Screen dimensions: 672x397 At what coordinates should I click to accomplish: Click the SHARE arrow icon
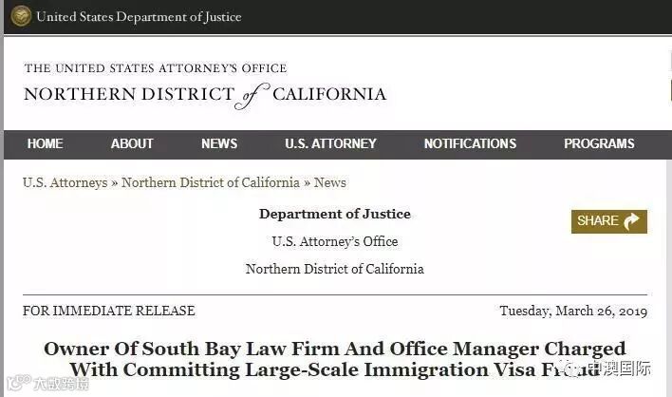click(632, 221)
